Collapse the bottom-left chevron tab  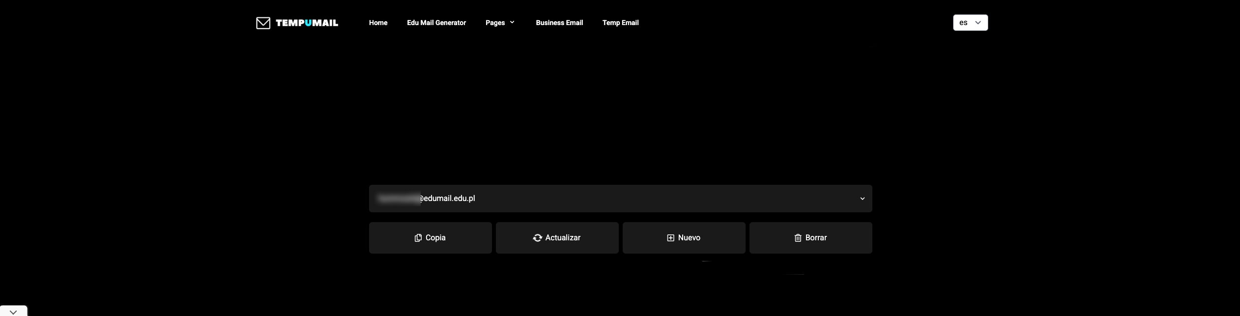[13, 312]
